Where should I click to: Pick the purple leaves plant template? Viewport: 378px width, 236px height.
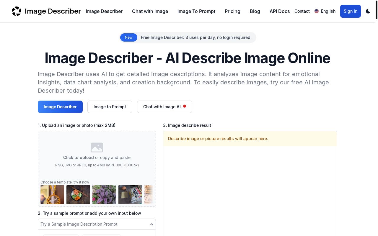point(104,195)
